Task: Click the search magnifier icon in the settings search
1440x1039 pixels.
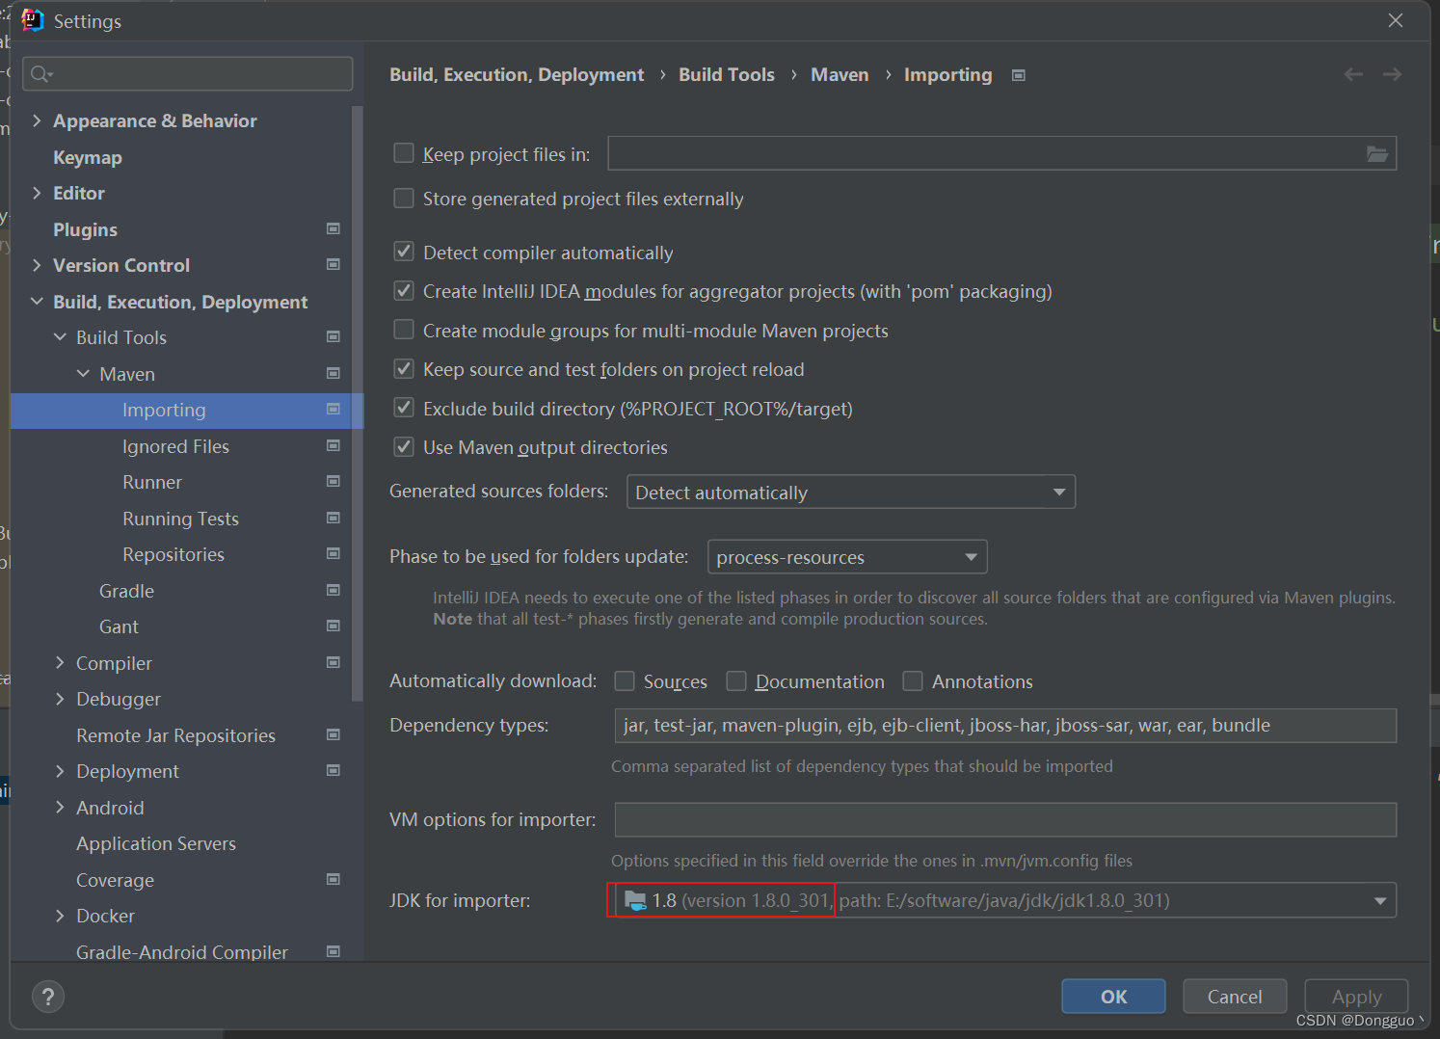Action: [x=40, y=74]
